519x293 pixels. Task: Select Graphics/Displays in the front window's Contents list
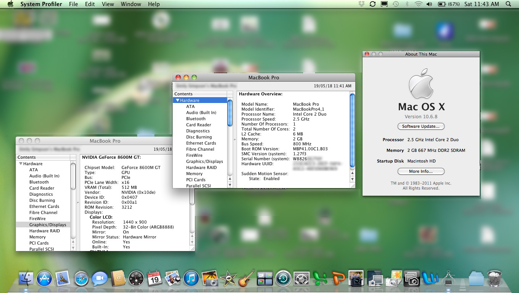point(205,161)
